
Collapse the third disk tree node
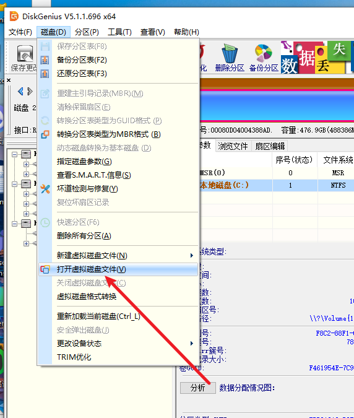[x=14, y=224]
